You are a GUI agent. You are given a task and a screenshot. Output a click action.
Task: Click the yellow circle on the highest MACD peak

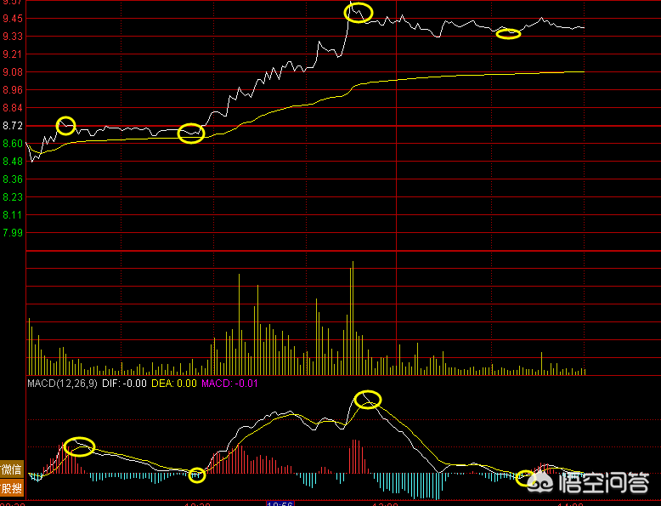pos(368,399)
